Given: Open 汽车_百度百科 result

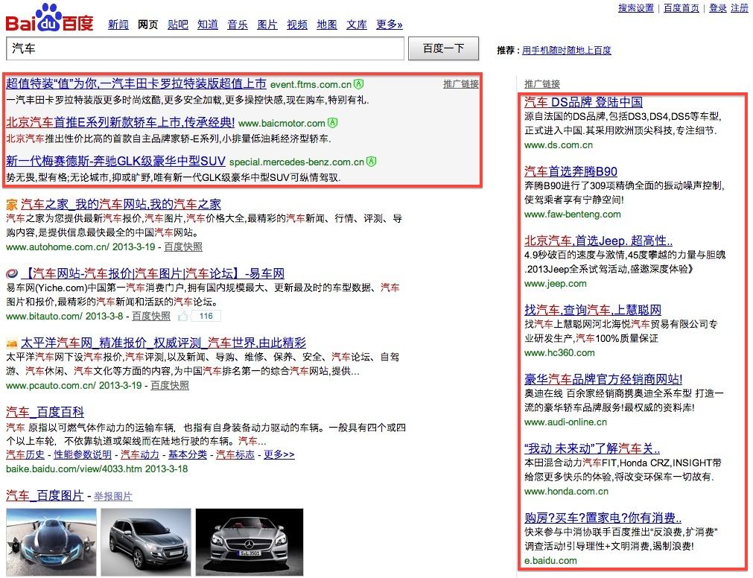Looking at the screenshot, I should [45, 412].
